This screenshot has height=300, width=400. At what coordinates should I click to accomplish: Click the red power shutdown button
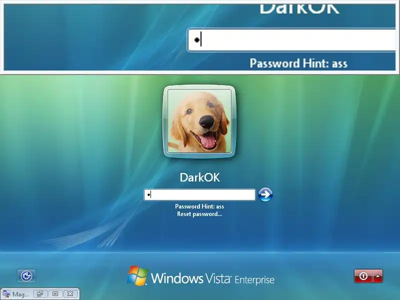point(363,276)
